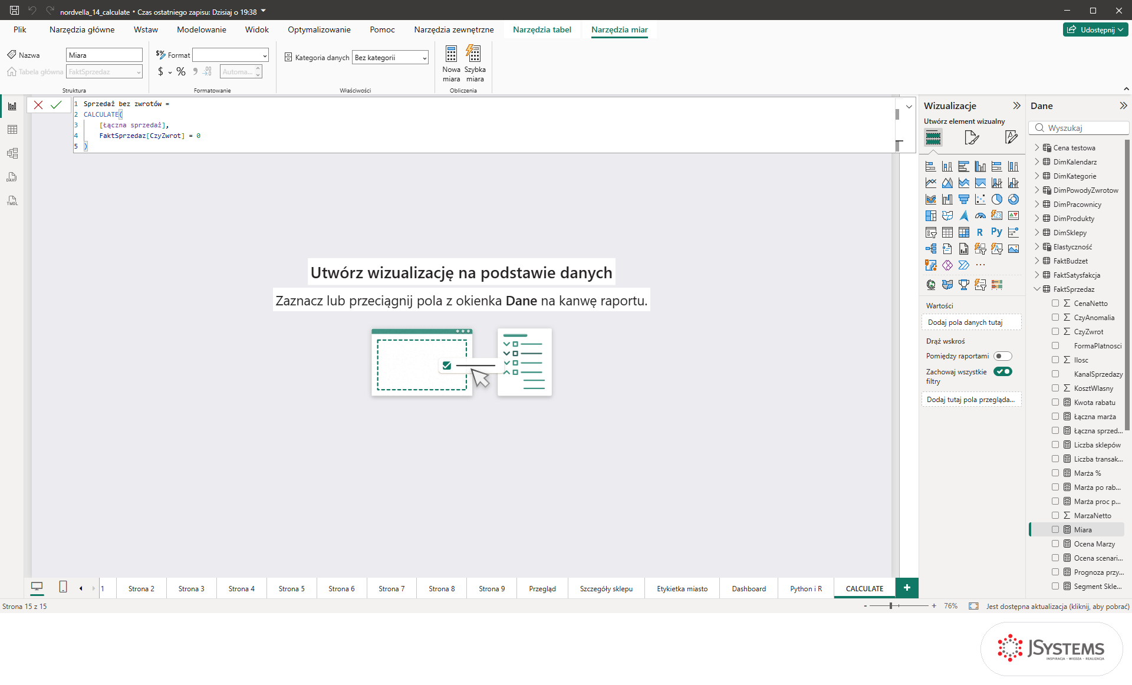Click the Nazwa measure name field
Viewport: 1132px width, 685px height.
[x=104, y=55]
